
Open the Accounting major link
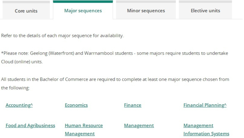19,105
